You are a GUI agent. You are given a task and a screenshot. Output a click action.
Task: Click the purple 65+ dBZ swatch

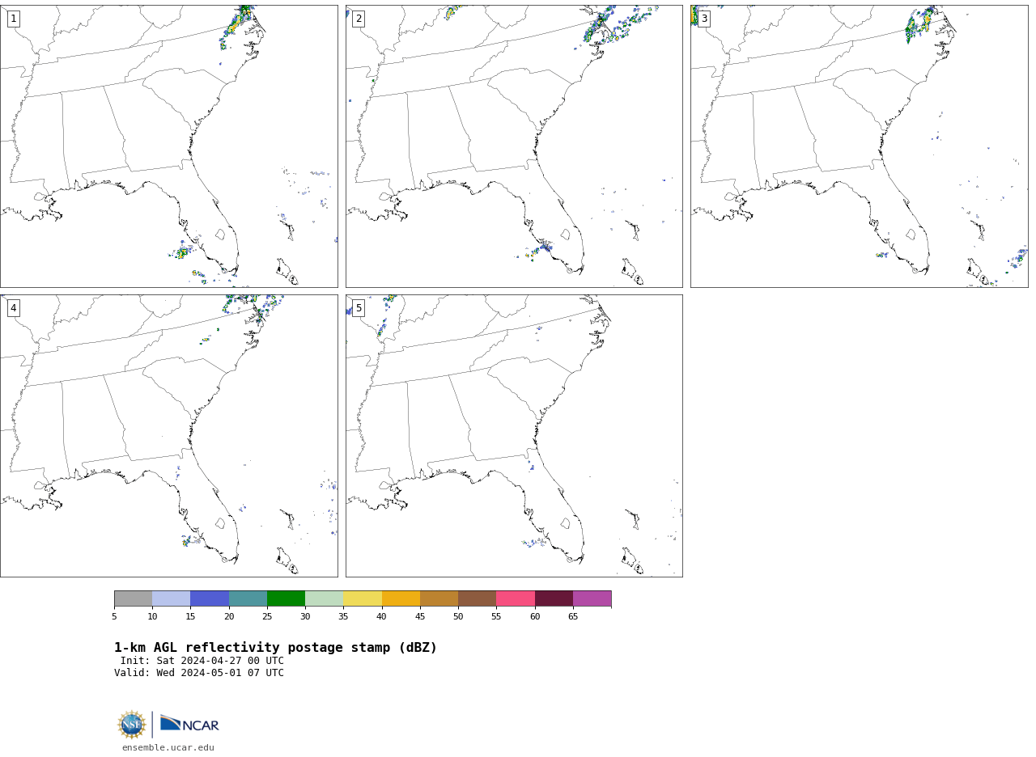tap(592, 598)
